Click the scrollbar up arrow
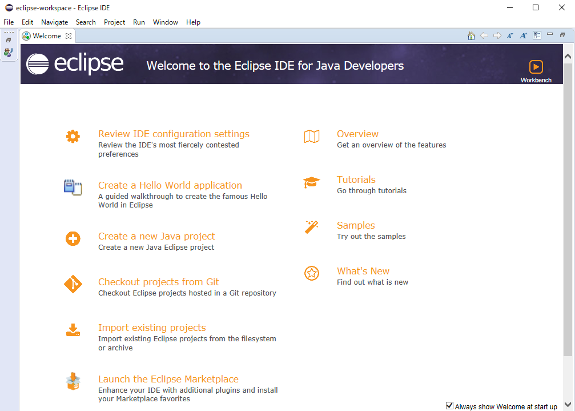 [568, 57]
